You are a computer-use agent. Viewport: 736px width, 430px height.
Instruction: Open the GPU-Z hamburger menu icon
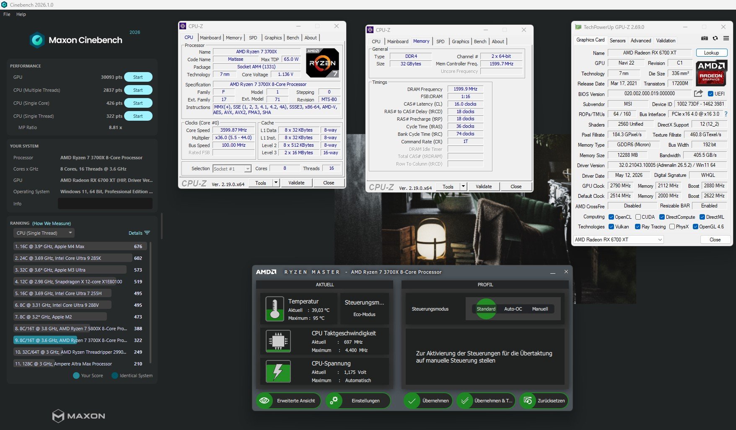(726, 38)
